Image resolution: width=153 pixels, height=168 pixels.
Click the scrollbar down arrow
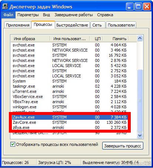(140, 136)
